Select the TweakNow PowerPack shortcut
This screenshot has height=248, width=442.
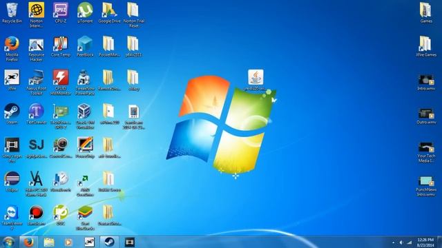[85, 82]
